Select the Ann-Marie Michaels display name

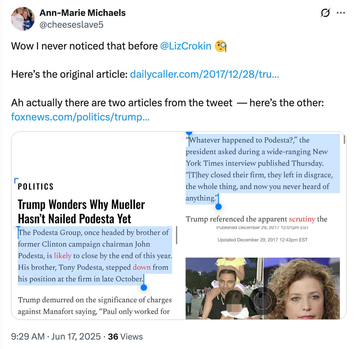click(x=82, y=13)
